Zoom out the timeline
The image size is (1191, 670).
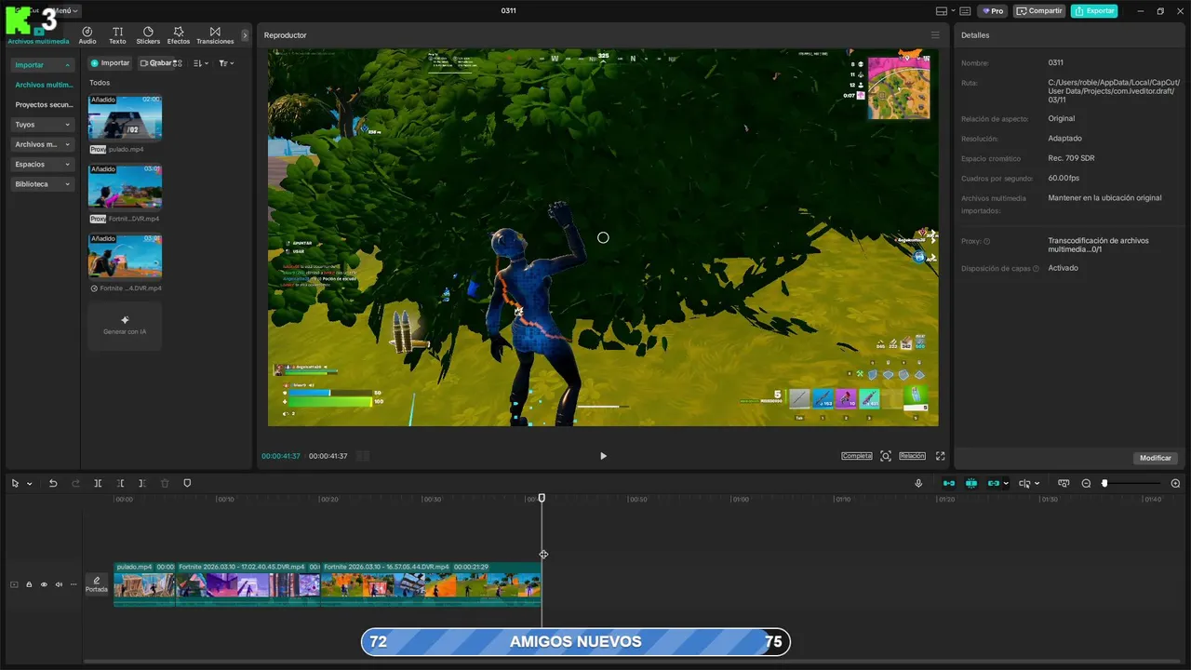point(1086,483)
